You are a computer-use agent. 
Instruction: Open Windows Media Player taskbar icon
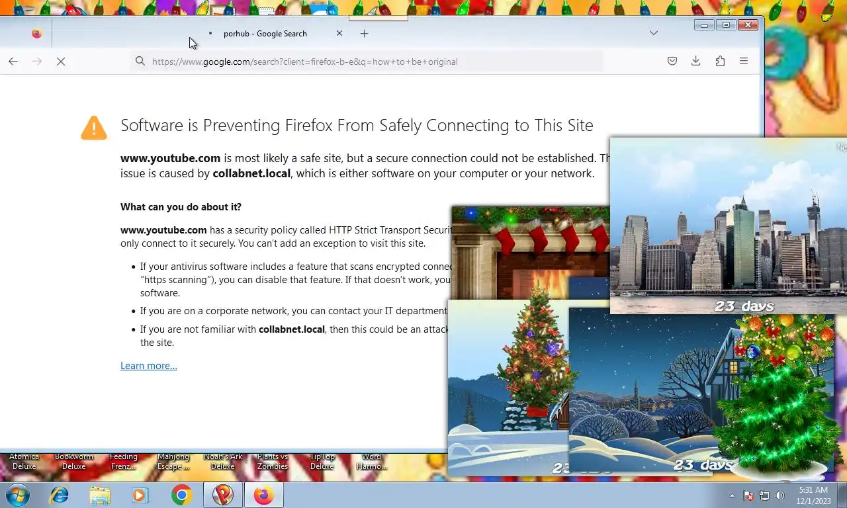point(140,495)
